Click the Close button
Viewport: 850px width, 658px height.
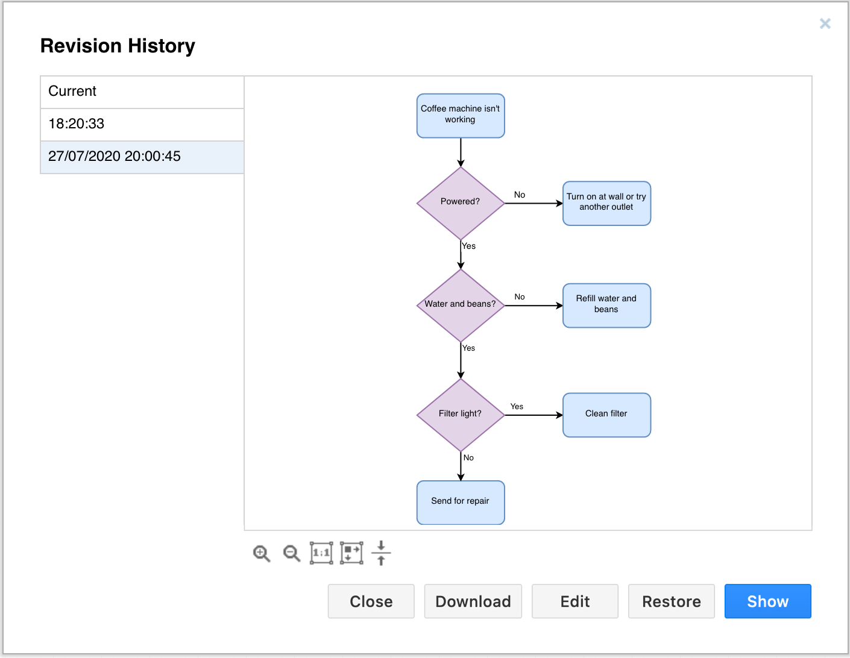pyautogui.click(x=371, y=601)
